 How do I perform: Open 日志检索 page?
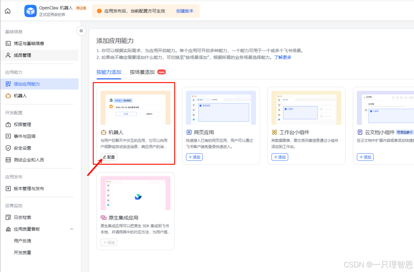point(39,217)
